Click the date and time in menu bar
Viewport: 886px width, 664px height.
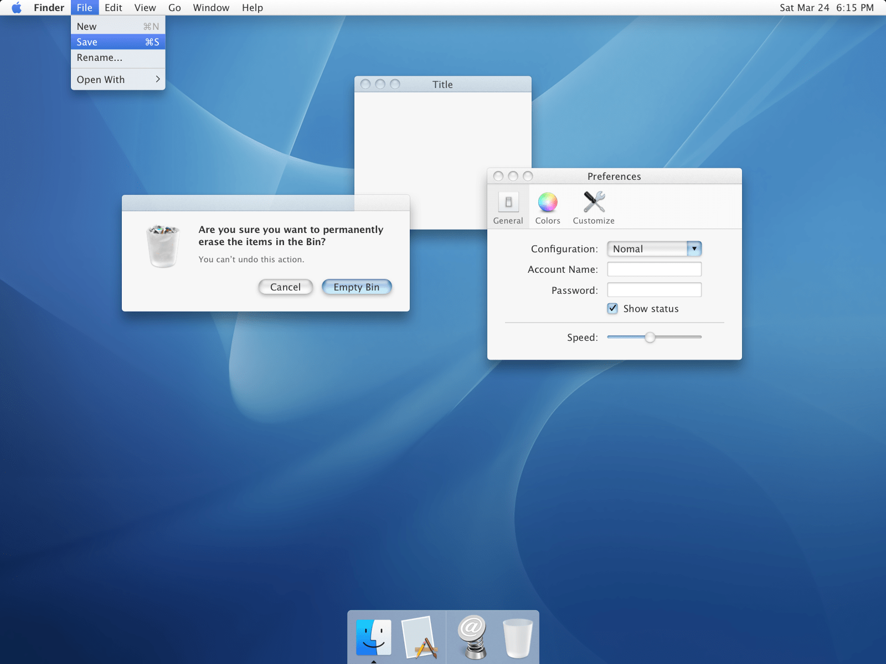(x=827, y=8)
